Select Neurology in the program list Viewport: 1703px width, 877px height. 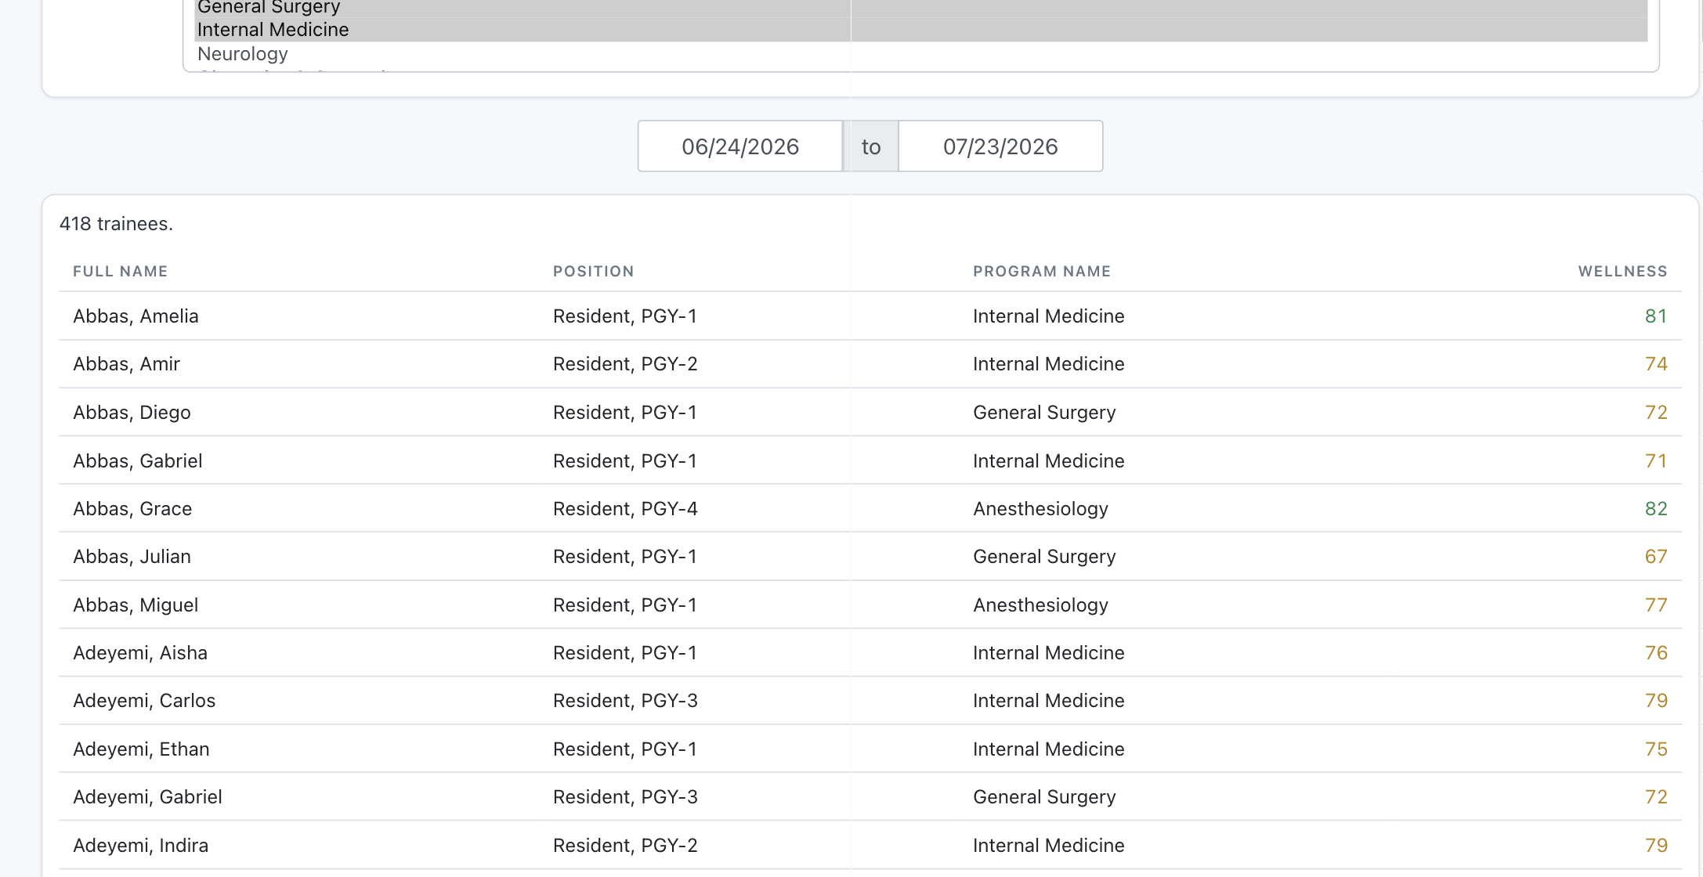pyautogui.click(x=920, y=54)
